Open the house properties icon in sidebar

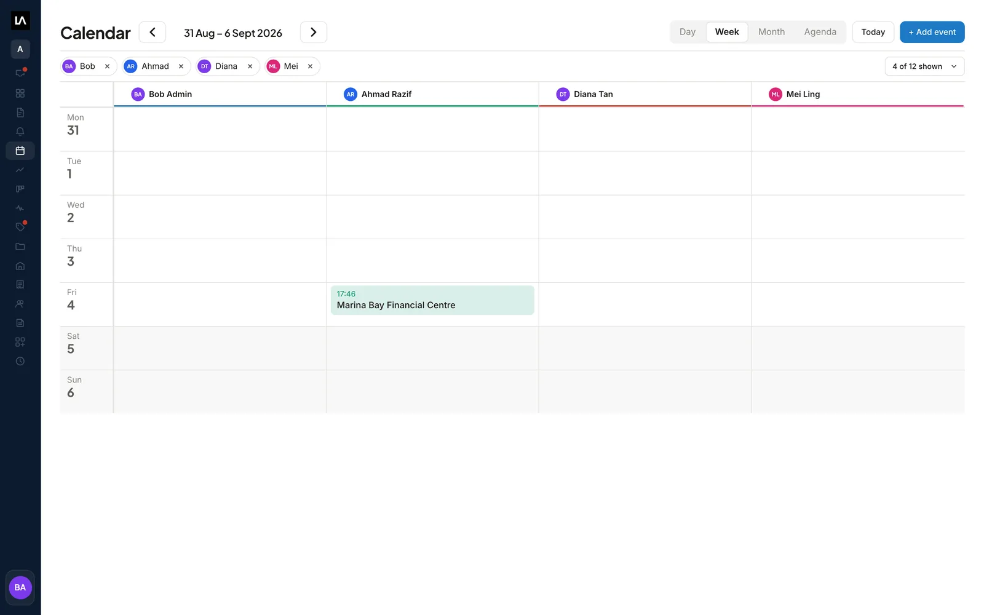click(20, 266)
